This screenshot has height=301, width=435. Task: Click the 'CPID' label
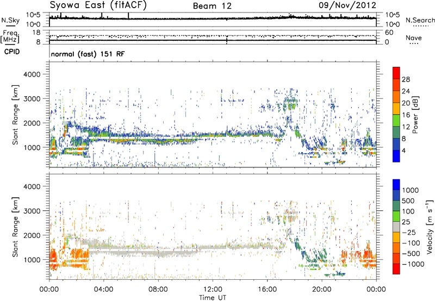(x=12, y=52)
